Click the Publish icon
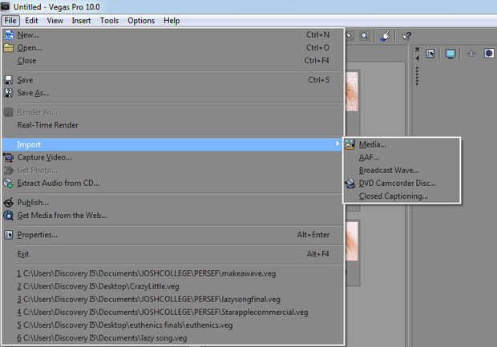497x347 pixels. pos(9,202)
